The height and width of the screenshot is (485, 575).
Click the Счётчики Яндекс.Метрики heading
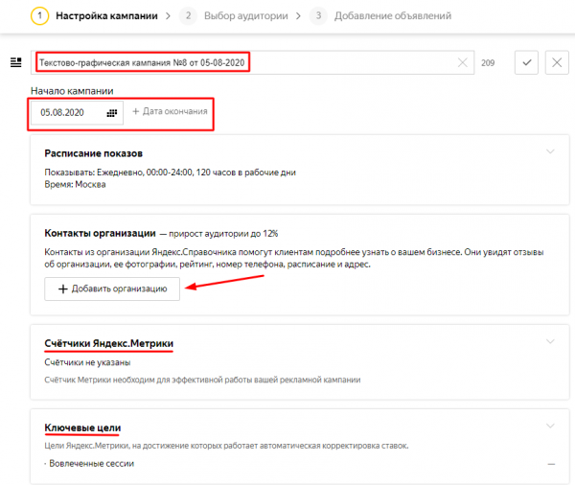click(109, 343)
